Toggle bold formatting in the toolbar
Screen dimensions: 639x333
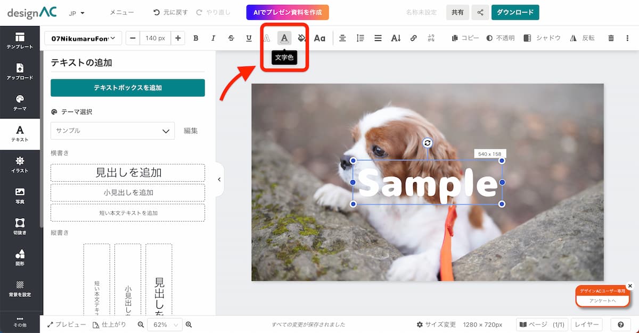(x=196, y=38)
